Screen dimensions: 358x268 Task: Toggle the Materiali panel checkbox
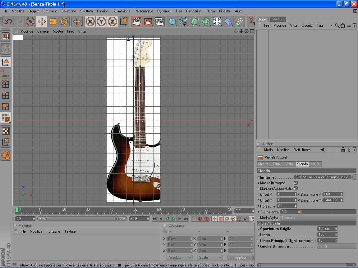[x=15, y=226]
